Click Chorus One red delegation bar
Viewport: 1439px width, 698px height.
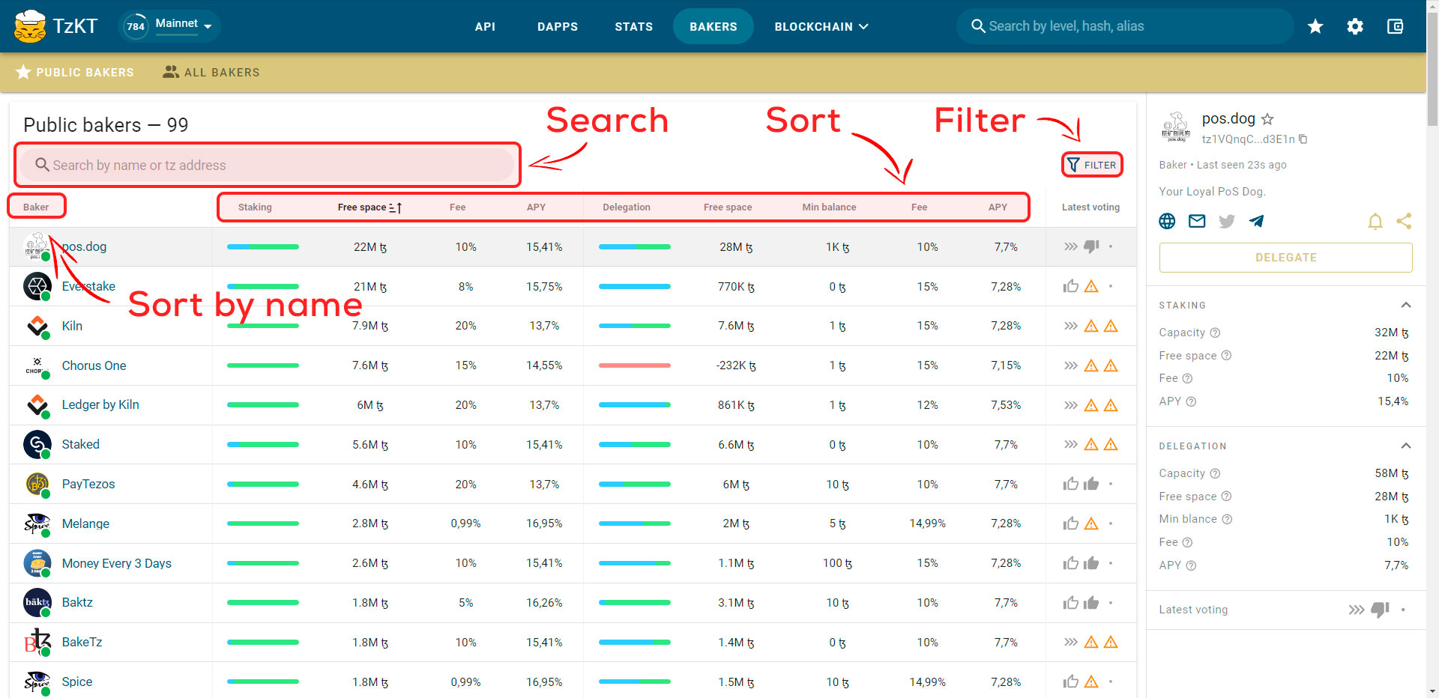pyautogui.click(x=635, y=365)
